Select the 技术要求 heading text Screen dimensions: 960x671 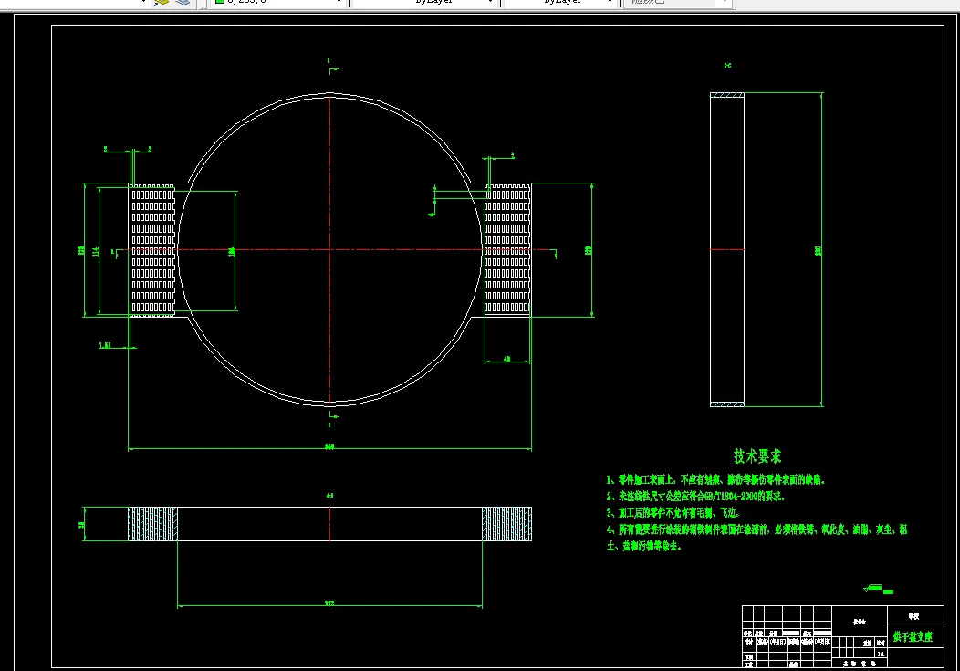tap(757, 456)
